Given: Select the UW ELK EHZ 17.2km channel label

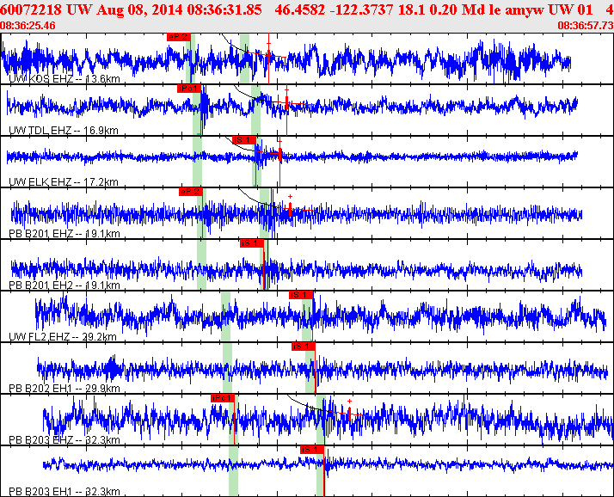Looking at the screenshot, I should pyautogui.click(x=52, y=181).
